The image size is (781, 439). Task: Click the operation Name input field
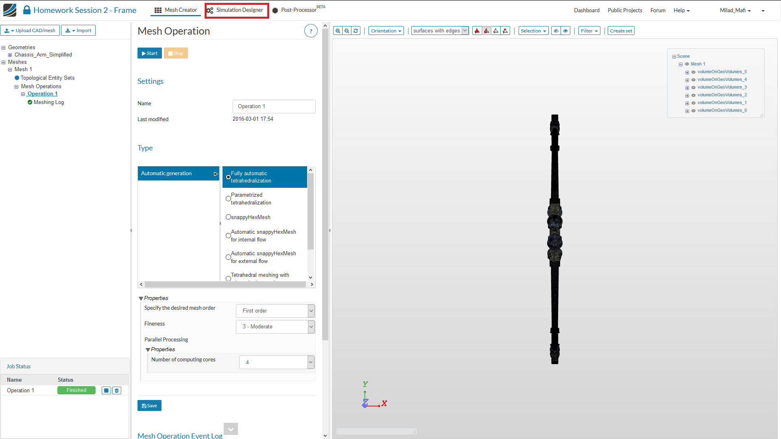click(274, 106)
